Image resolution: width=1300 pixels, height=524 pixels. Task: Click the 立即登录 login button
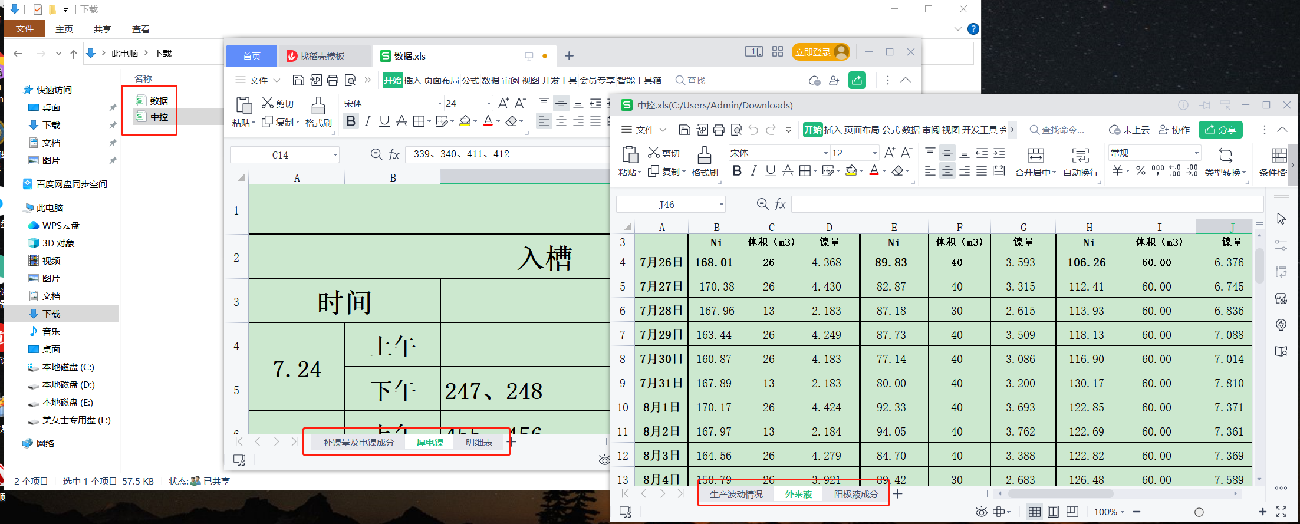click(x=821, y=52)
